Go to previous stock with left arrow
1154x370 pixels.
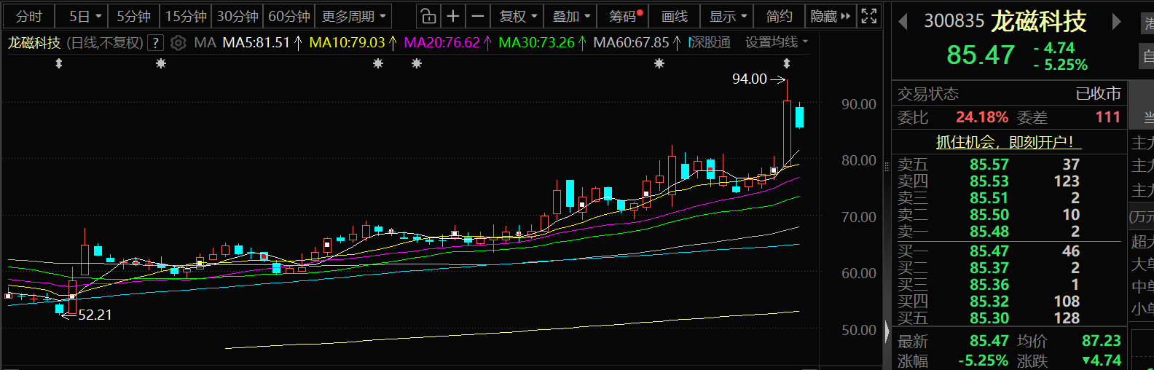[x=903, y=22]
